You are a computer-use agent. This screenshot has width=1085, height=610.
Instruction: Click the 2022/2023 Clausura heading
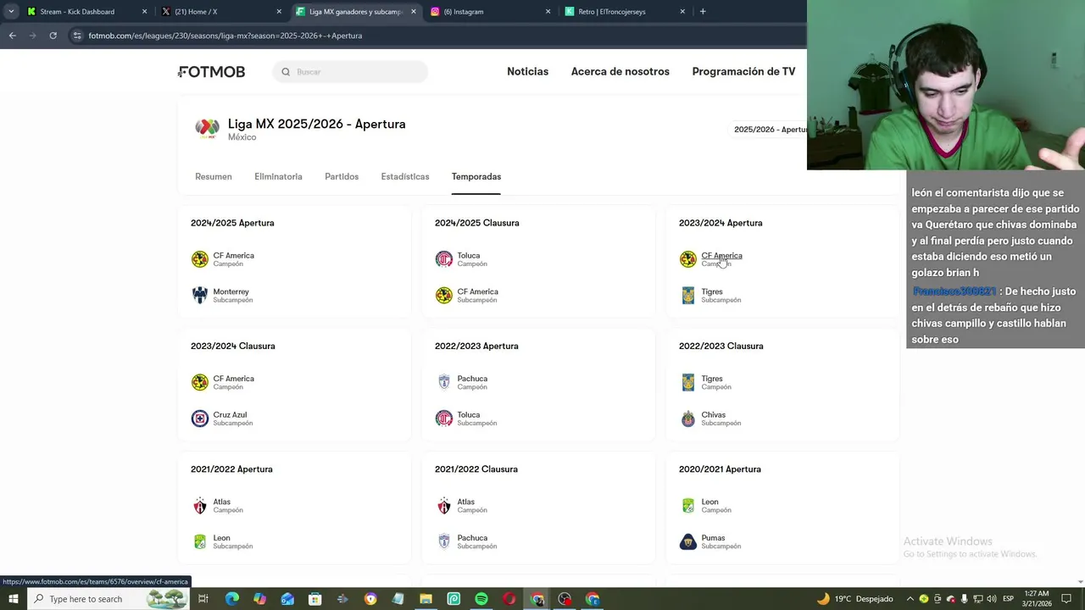(x=721, y=346)
